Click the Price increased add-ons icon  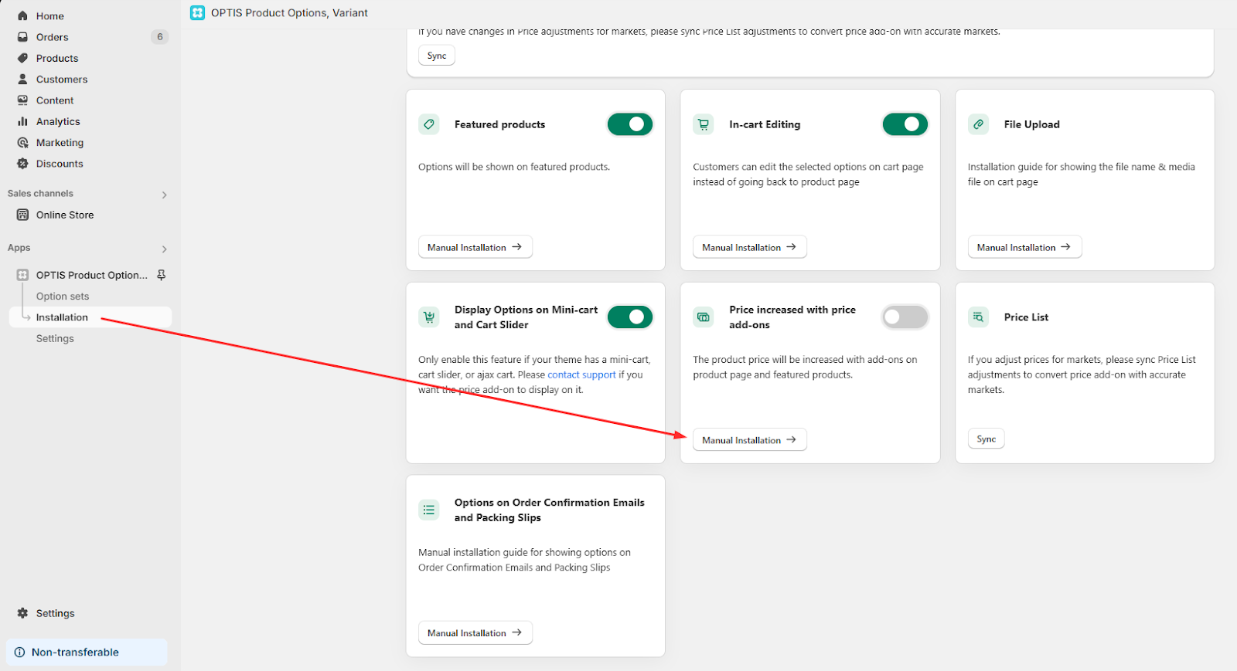704,317
